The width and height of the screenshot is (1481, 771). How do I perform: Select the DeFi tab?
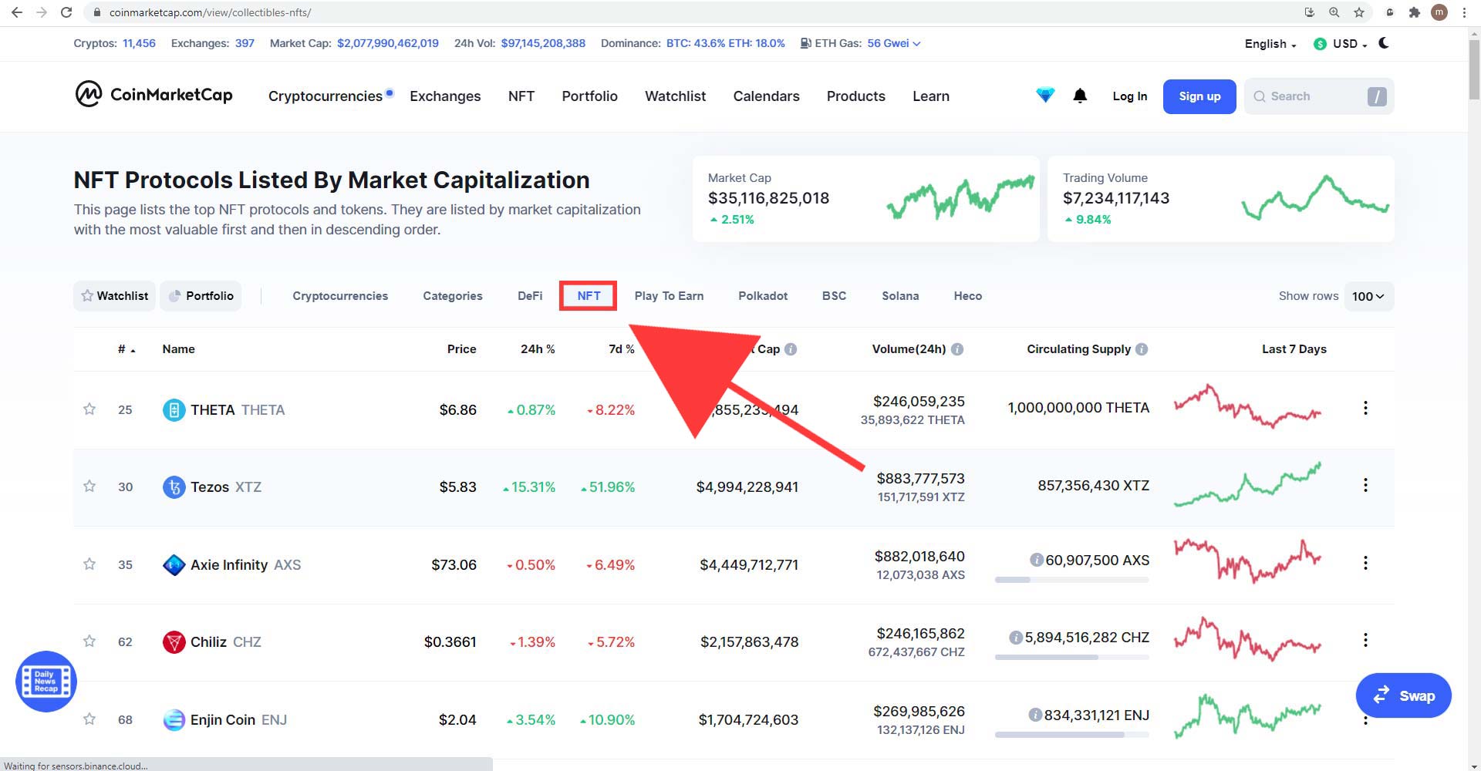[x=530, y=296]
